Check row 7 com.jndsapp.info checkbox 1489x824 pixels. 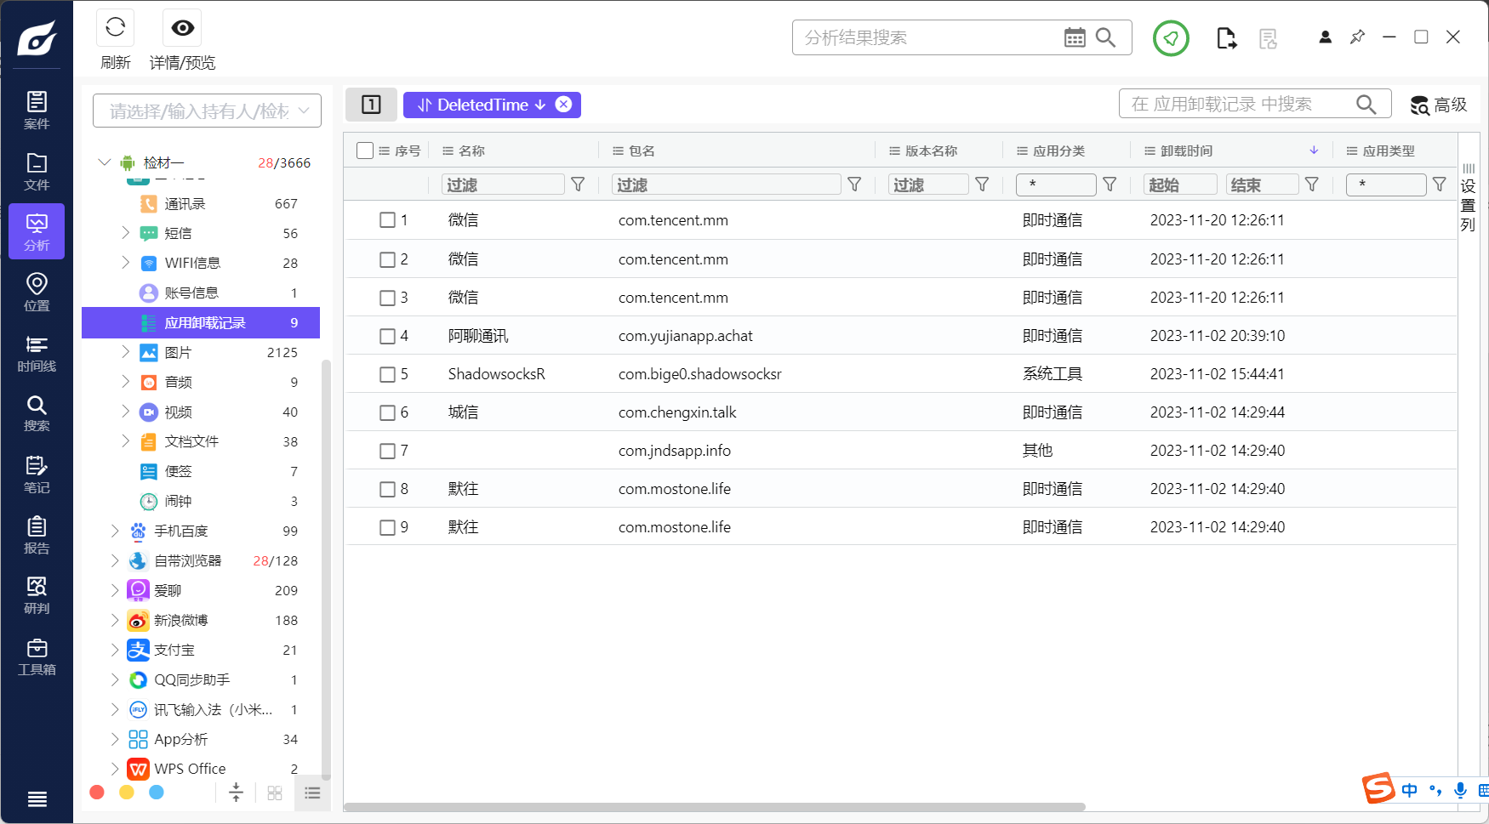(x=387, y=451)
